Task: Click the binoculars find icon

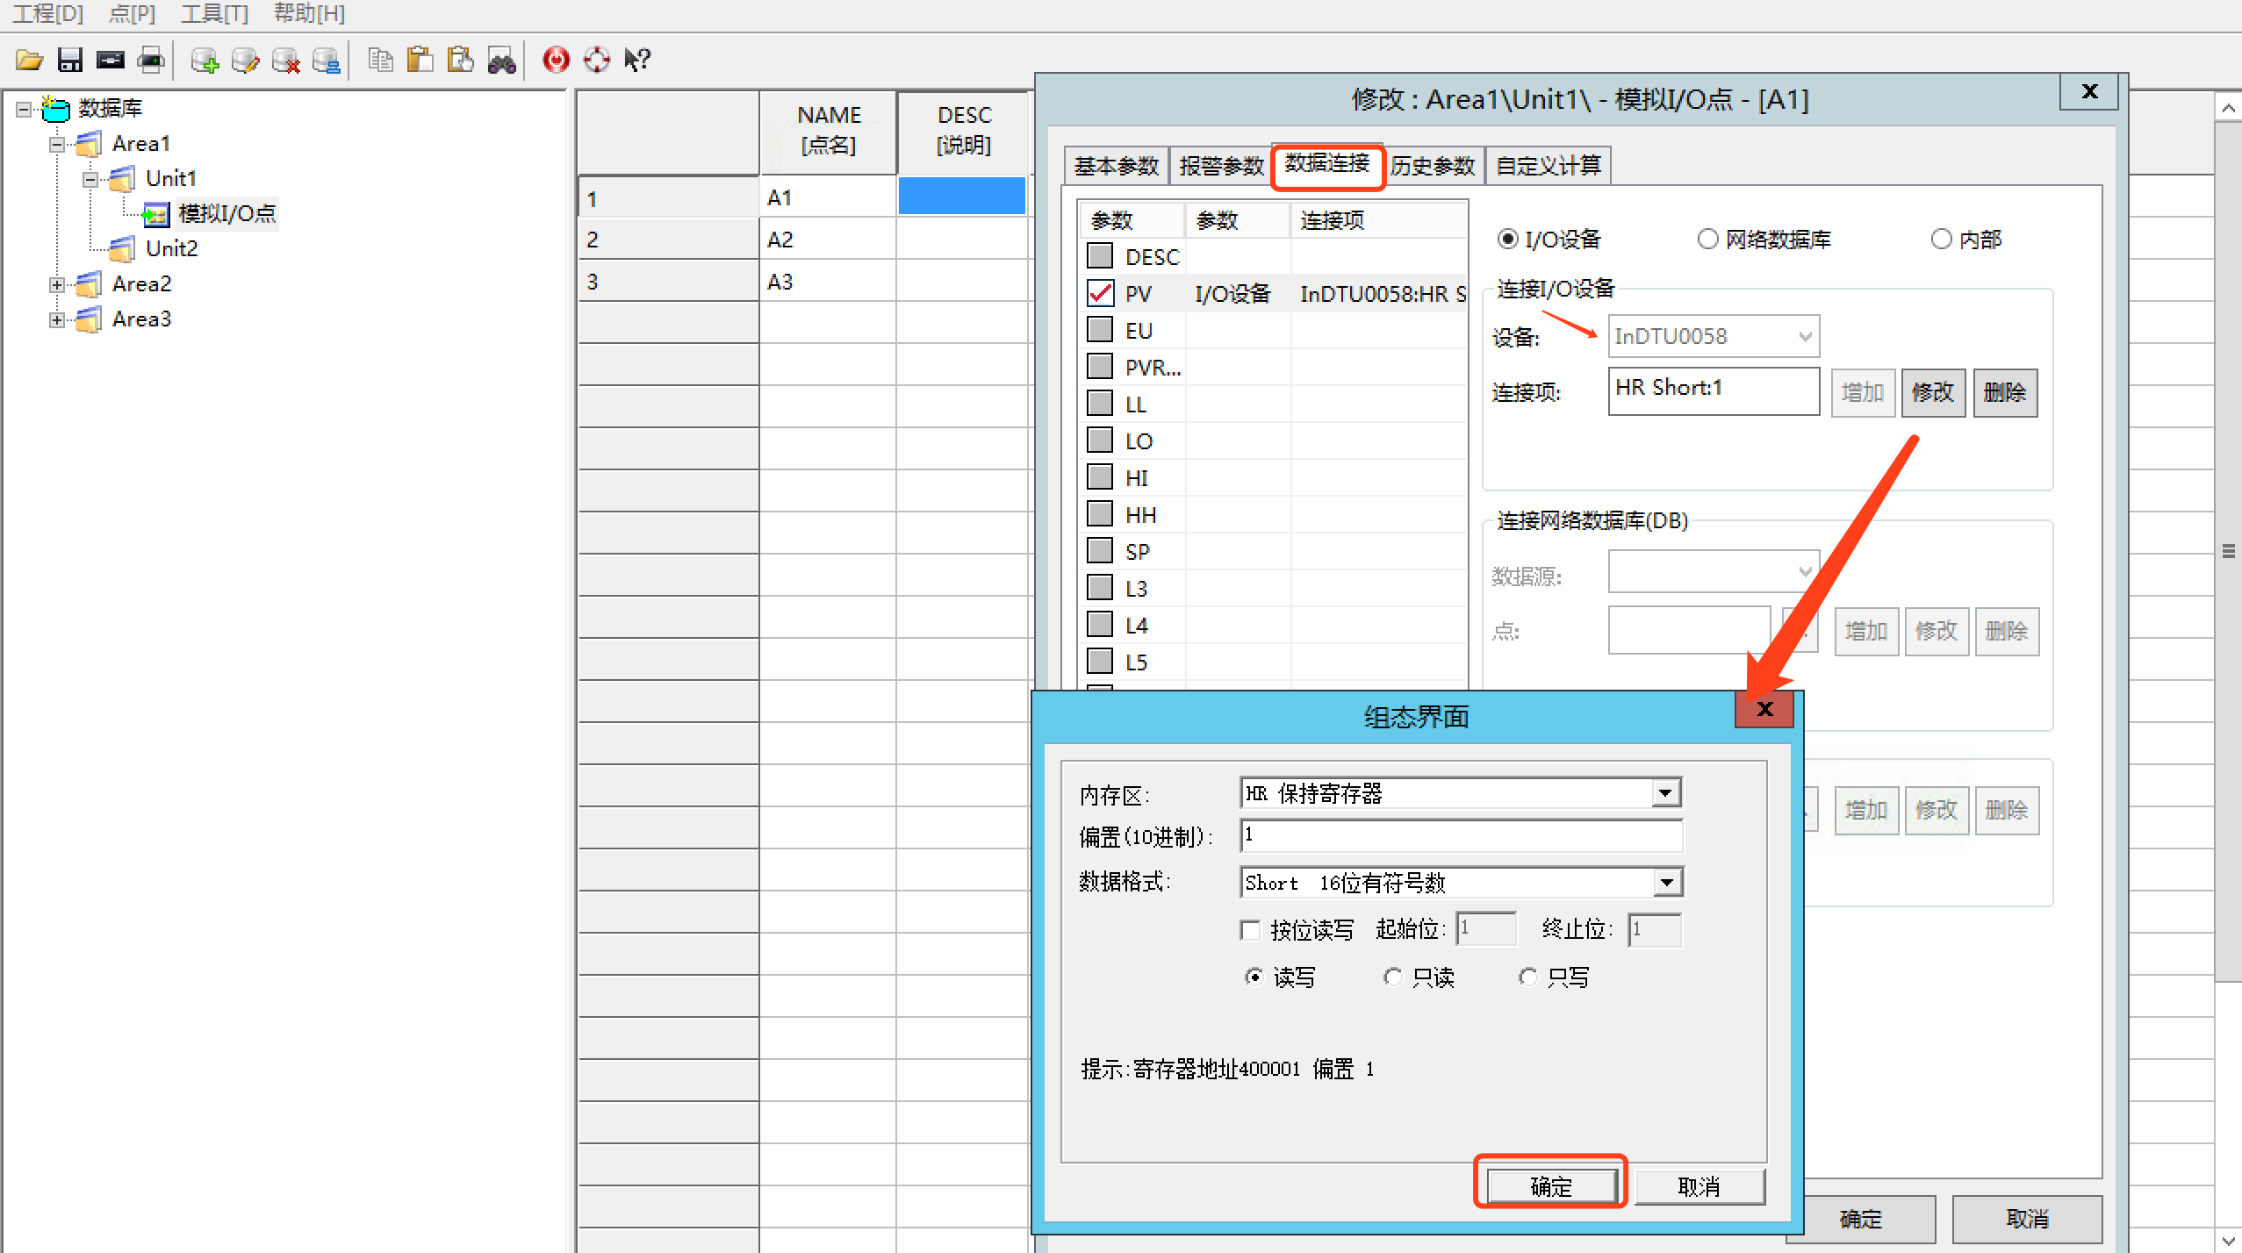Action: [x=501, y=60]
